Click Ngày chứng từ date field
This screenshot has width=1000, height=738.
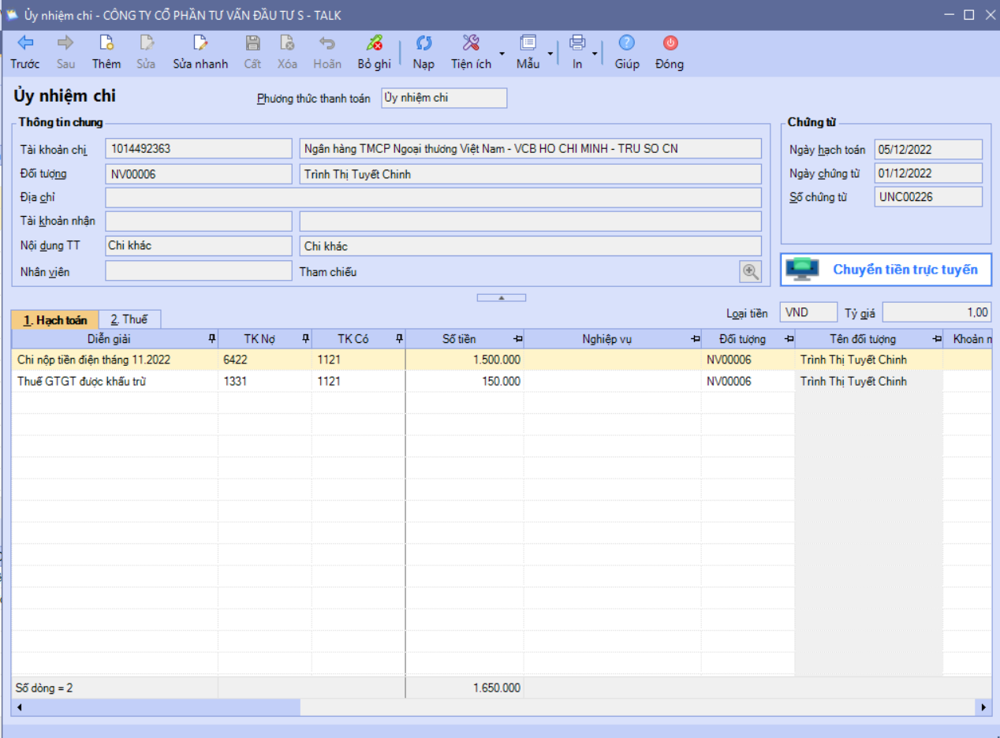(928, 173)
